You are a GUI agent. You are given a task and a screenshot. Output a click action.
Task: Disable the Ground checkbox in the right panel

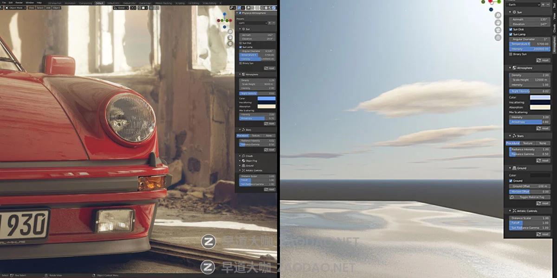(x=511, y=181)
